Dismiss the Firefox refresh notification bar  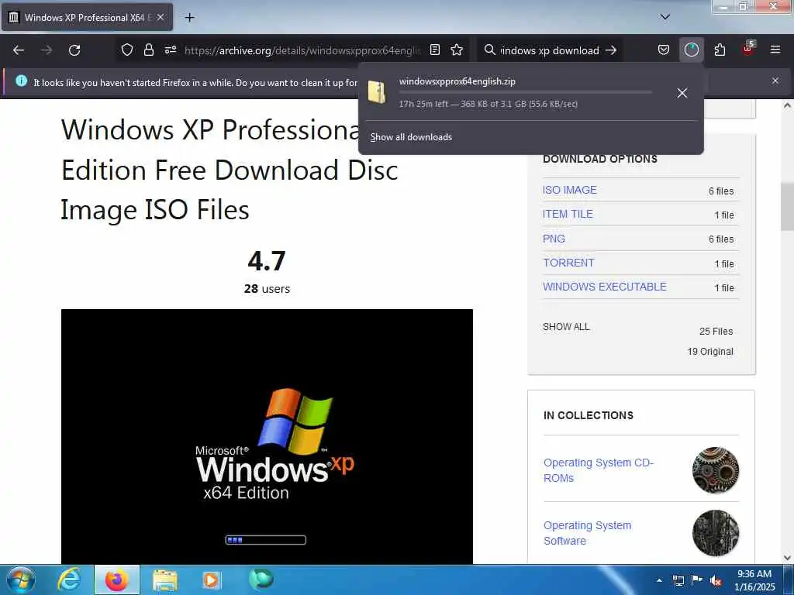(x=775, y=81)
